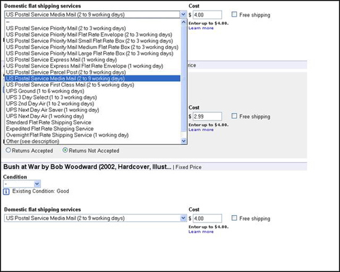Select Expedited Flat Rate Shipping Service
340x272 pixels.
tap(93, 129)
